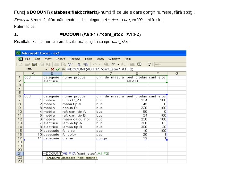The width and height of the screenshot is (231, 173).
Task: Click the Excel workbook icon beside File menu
Action: [x=20, y=59]
